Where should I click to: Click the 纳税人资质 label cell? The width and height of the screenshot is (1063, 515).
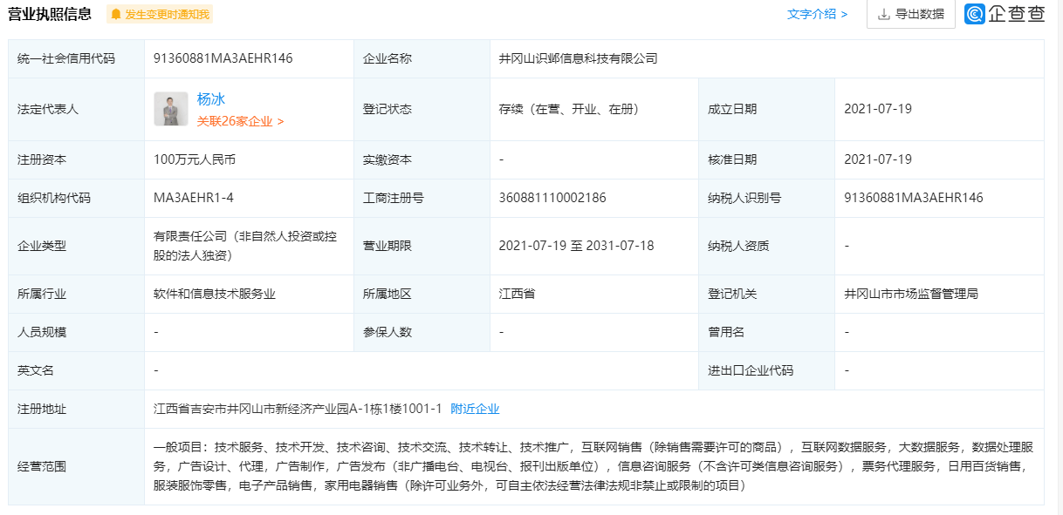[766, 245]
